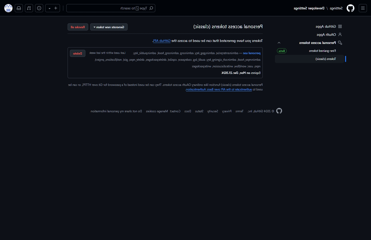Click the key icon beside Personal access tokens
Viewport: 371px width, 240px height.
[340, 43]
